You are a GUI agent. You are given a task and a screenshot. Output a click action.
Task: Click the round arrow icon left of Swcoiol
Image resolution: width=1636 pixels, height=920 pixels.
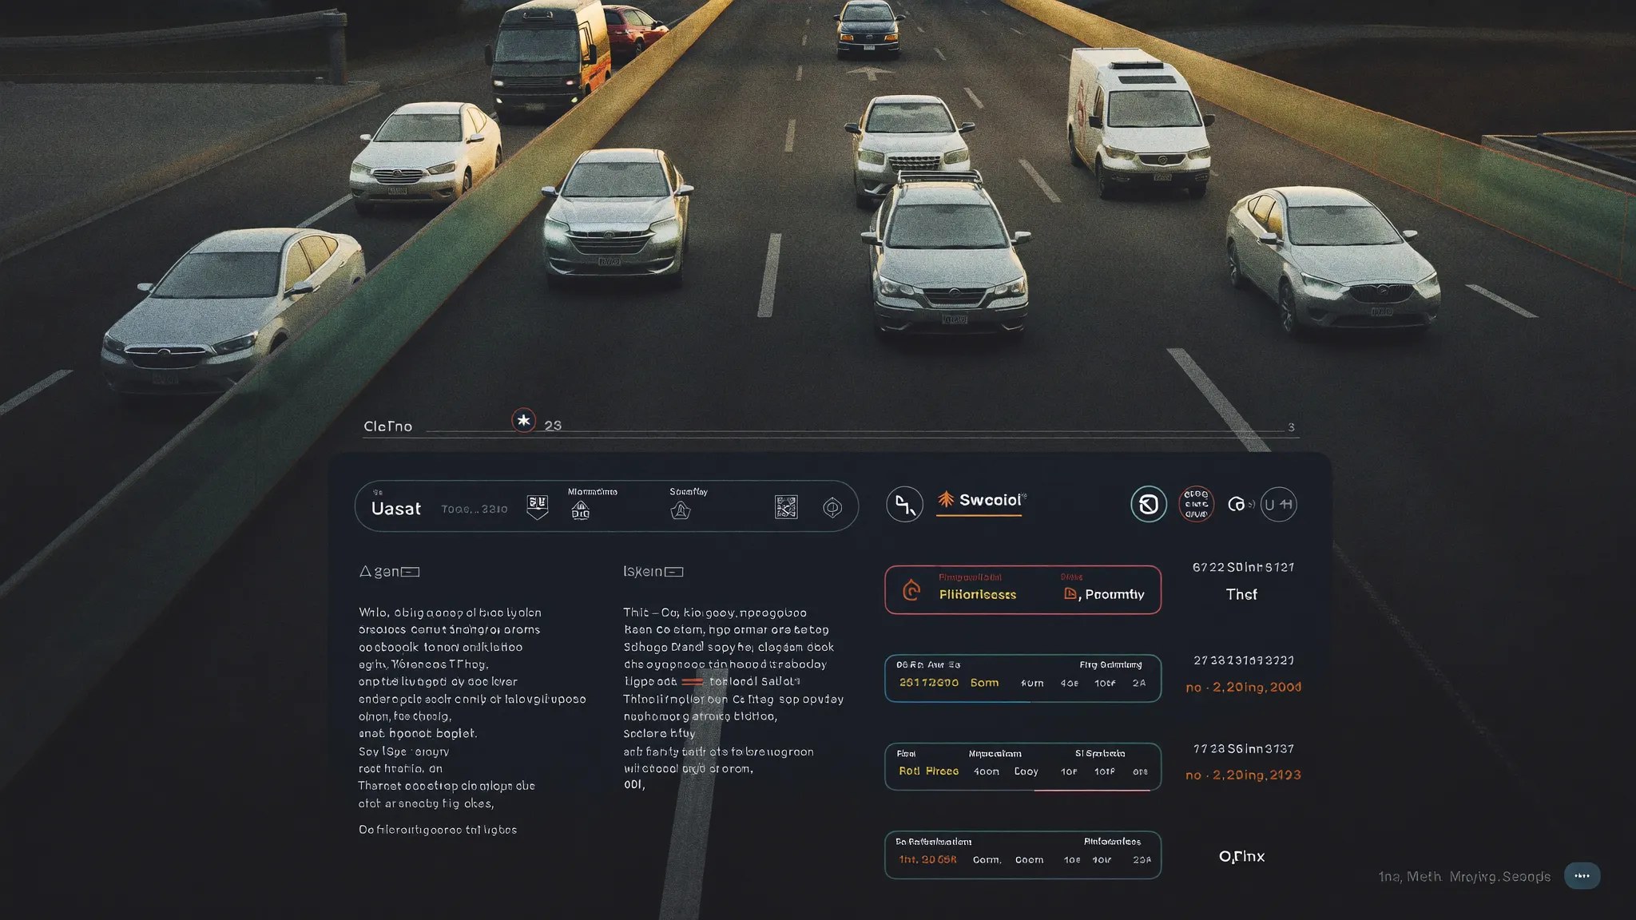click(904, 505)
